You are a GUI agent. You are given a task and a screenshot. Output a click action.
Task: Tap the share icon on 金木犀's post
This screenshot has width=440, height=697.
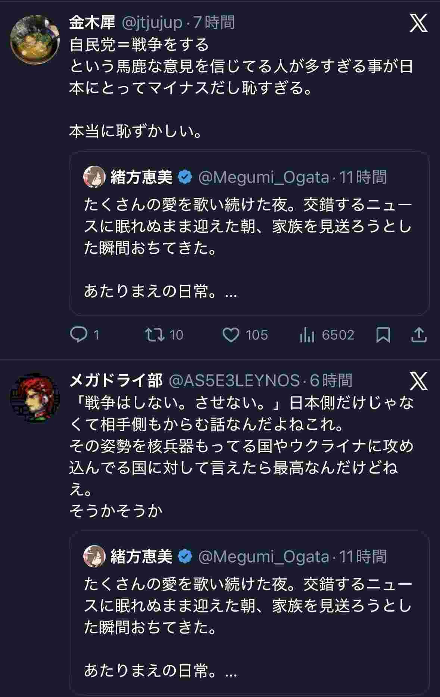419,335
